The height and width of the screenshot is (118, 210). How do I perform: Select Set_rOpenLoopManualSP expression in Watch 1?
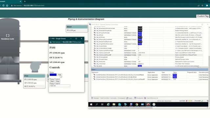(x=120, y=79)
